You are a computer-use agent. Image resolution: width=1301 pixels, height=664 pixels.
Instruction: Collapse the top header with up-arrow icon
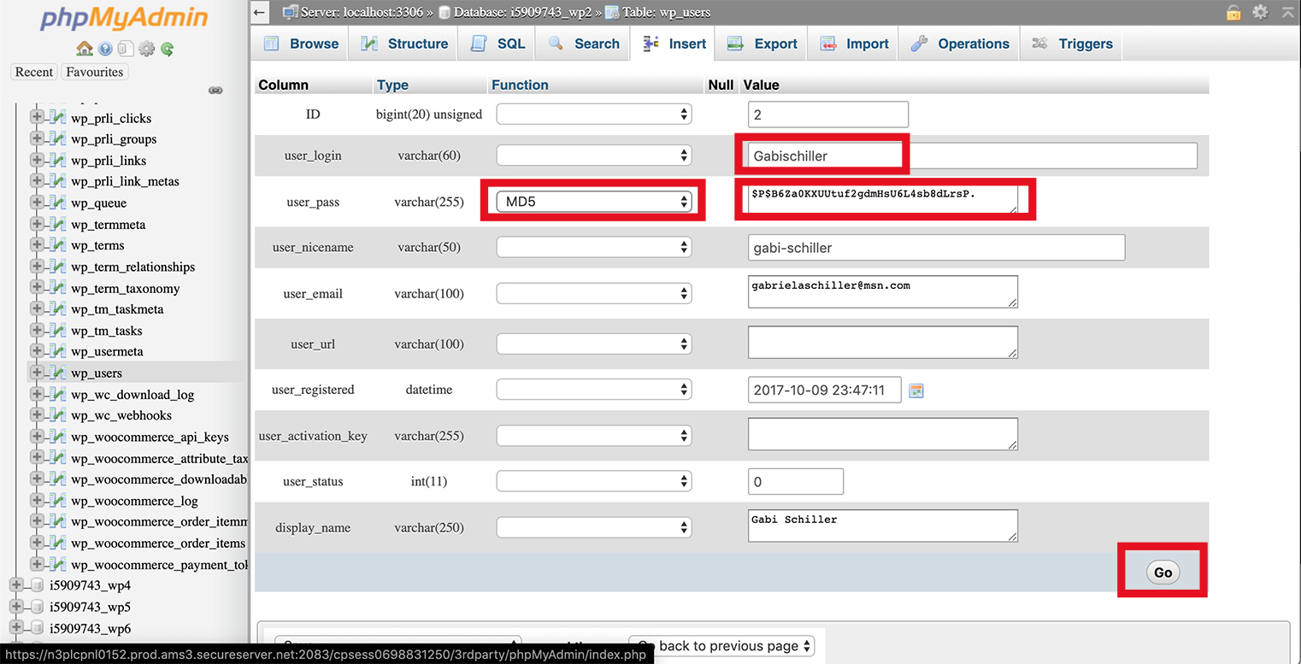[x=1286, y=12]
